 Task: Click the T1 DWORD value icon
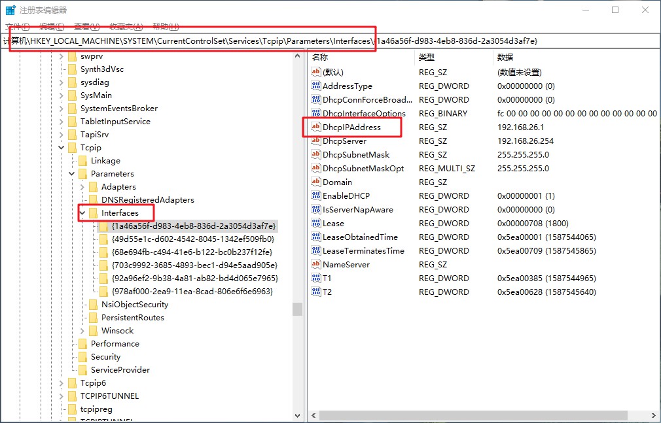[x=315, y=278]
